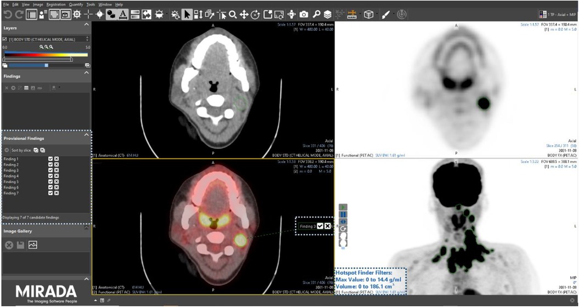579x307 pixels.
Task: Open the 3D cube tool dropdown arrow
Action: pos(376,14)
